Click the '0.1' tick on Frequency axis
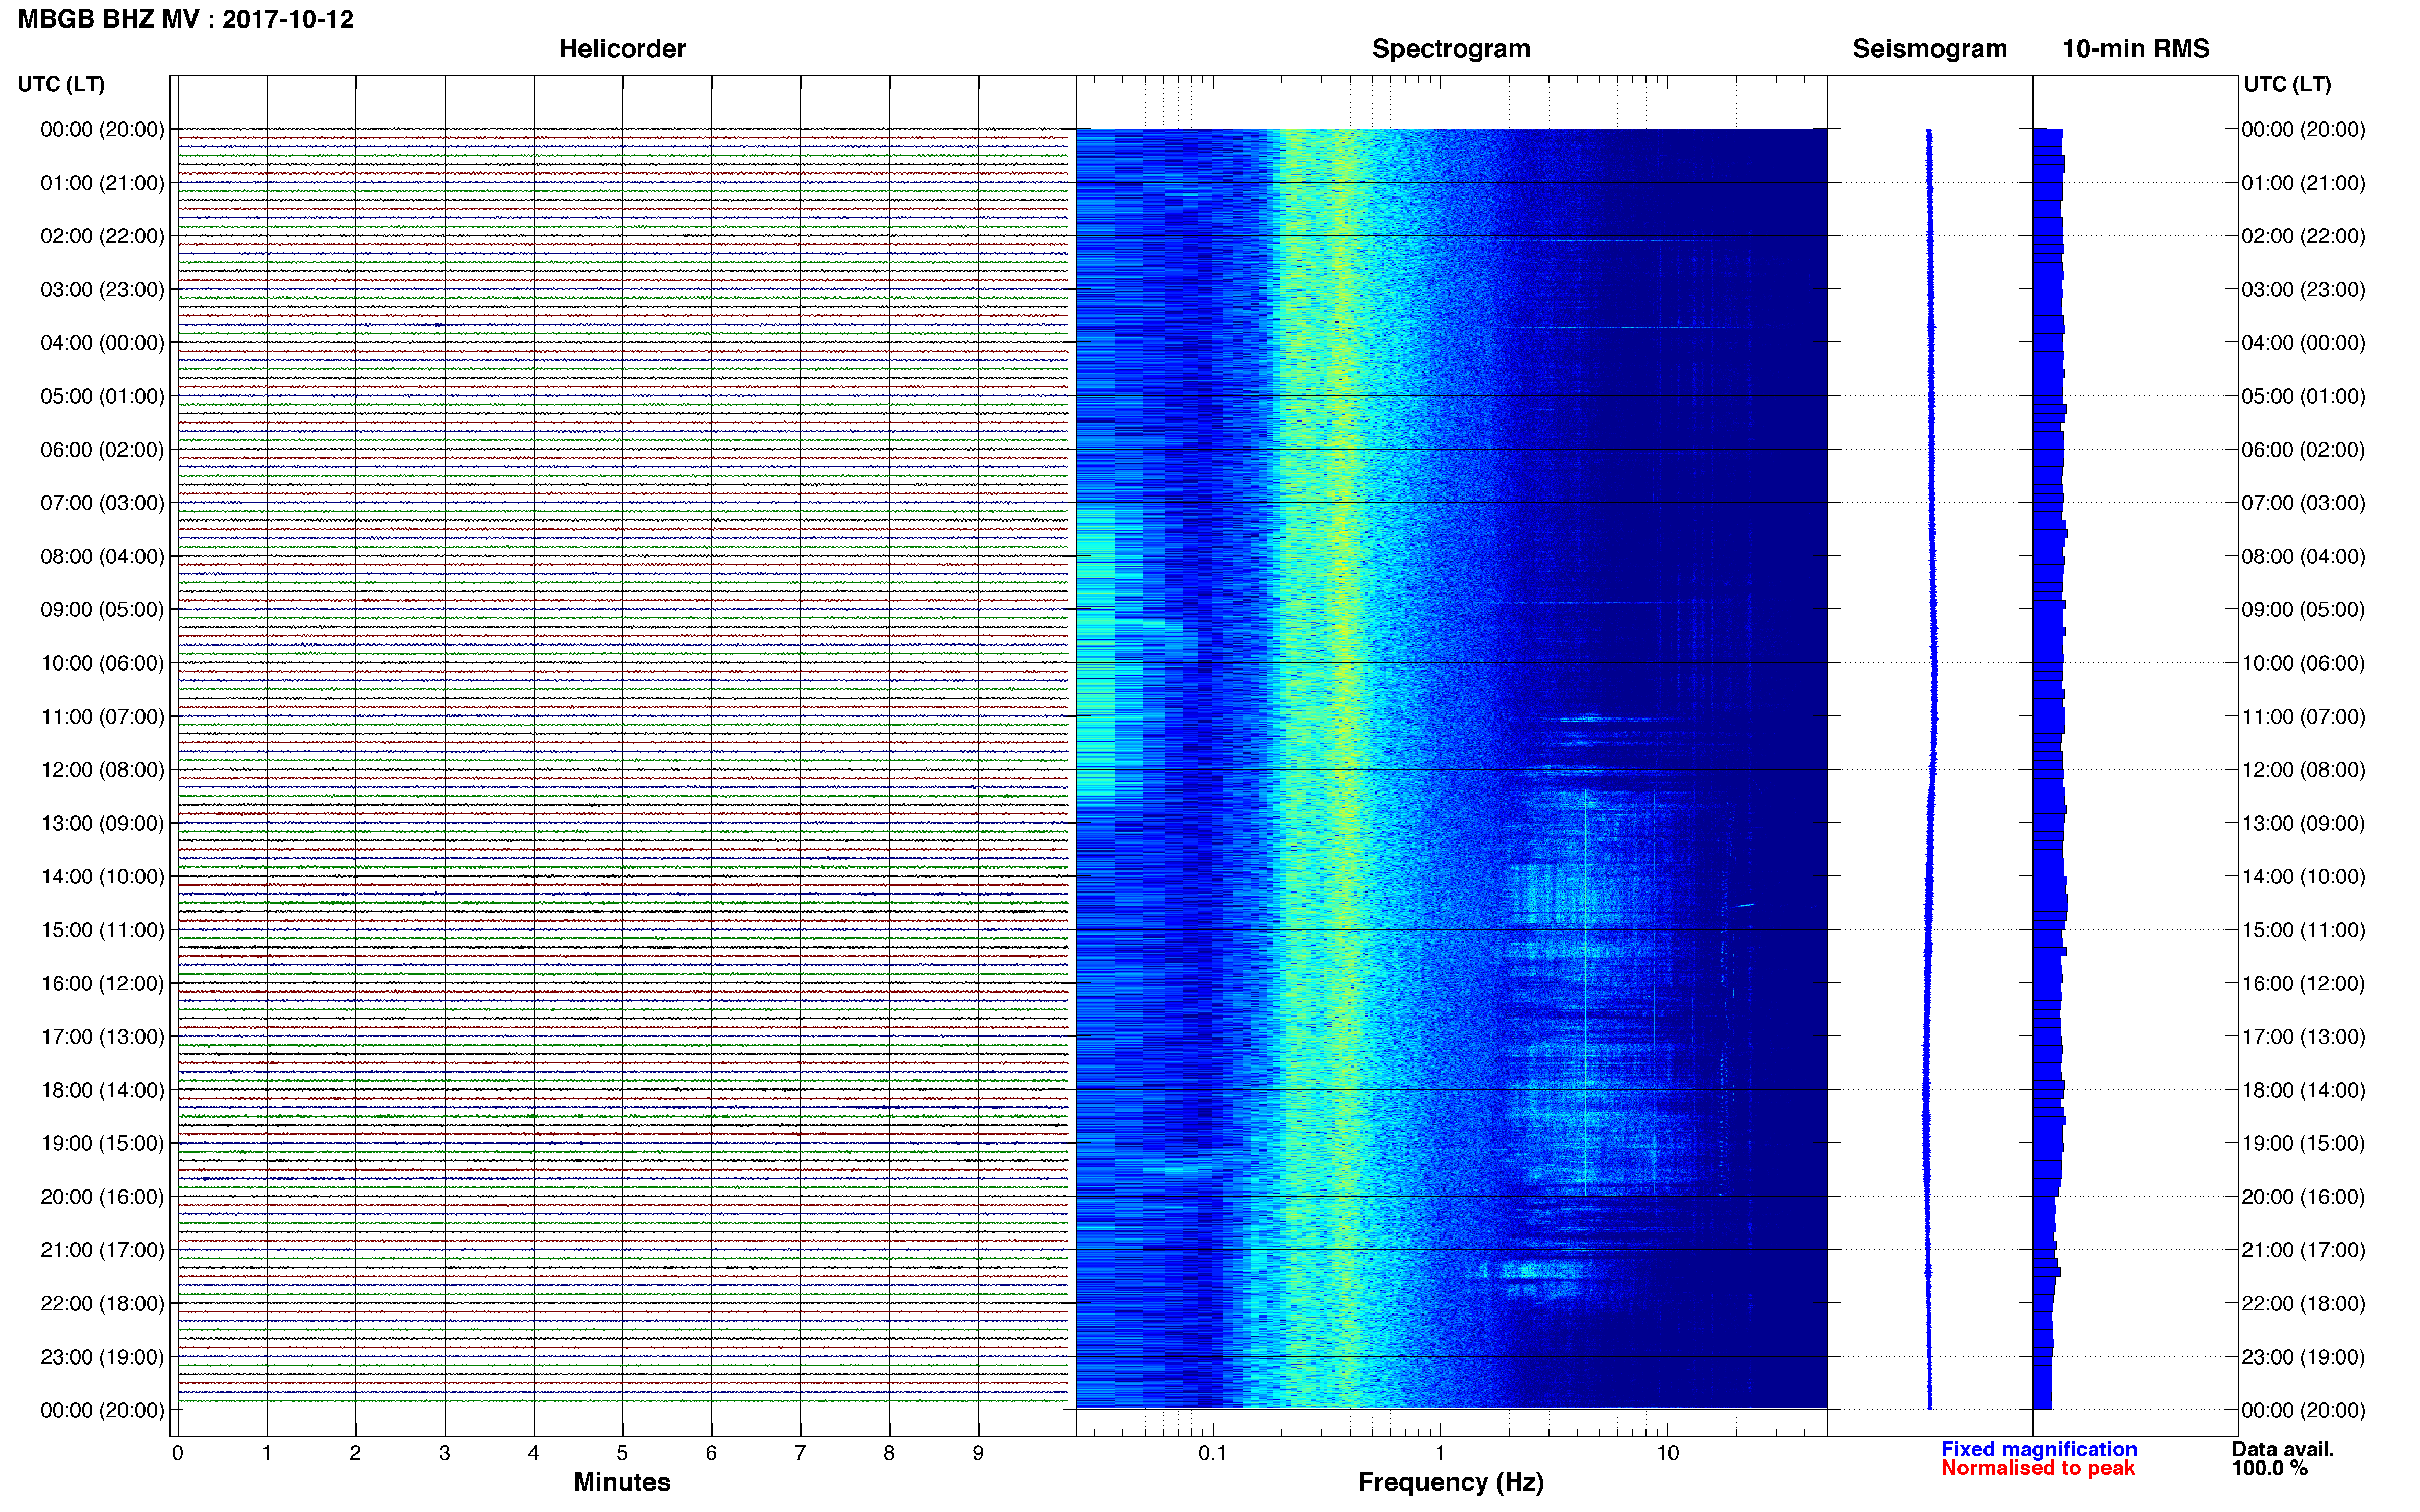Viewport: 2420px width, 1512px height. pos(1213,1453)
